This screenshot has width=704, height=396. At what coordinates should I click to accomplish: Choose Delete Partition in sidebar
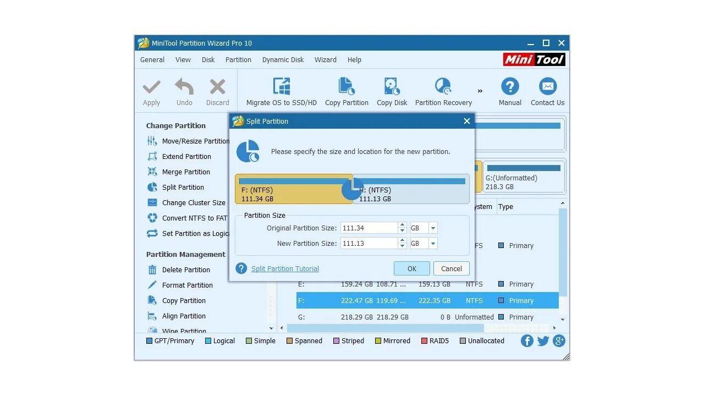pyautogui.click(x=179, y=270)
